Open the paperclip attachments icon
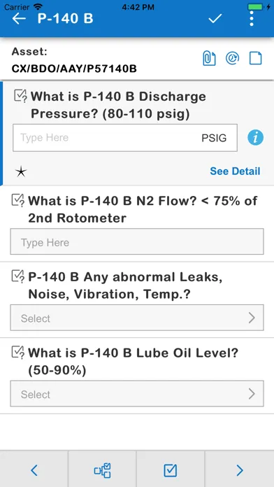The width and height of the screenshot is (274, 487). click(x=209, y=58)
